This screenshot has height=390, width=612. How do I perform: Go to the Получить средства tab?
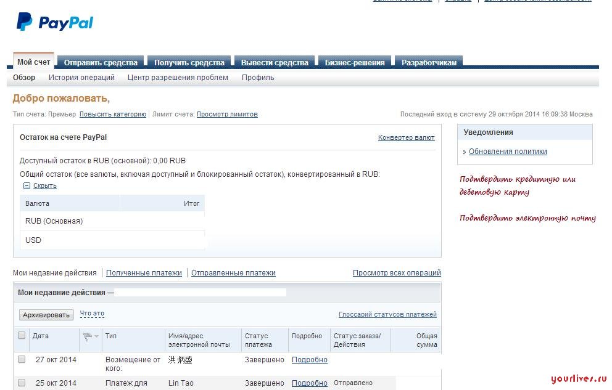click(x=189, y=62)
